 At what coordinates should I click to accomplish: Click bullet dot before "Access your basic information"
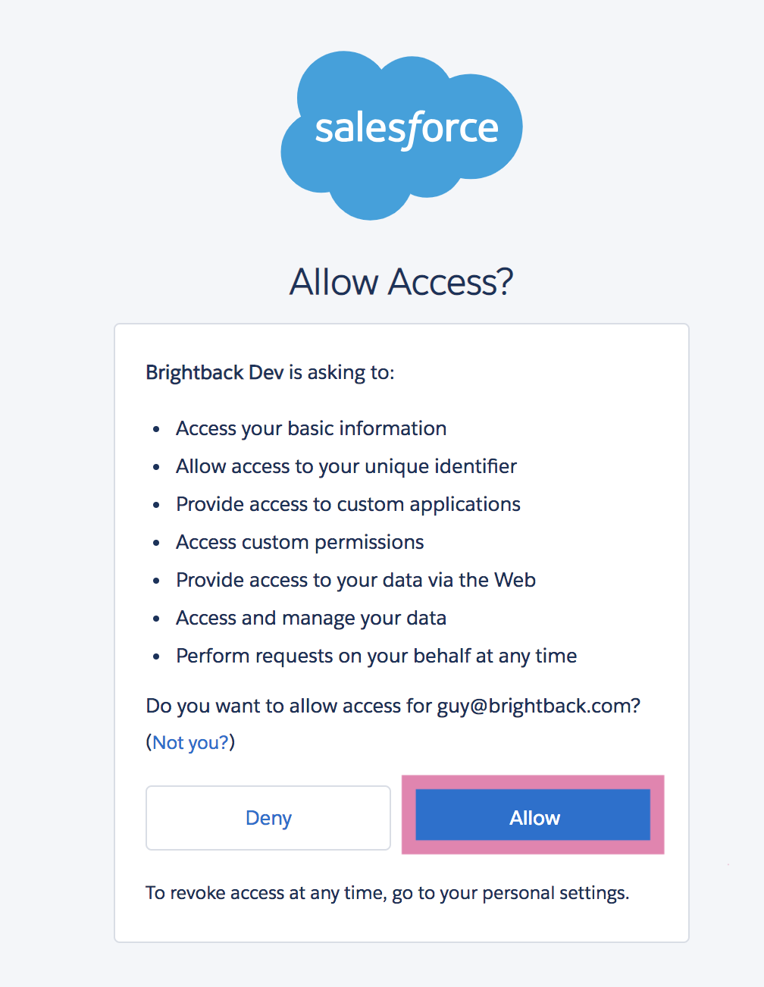[156, 429]
